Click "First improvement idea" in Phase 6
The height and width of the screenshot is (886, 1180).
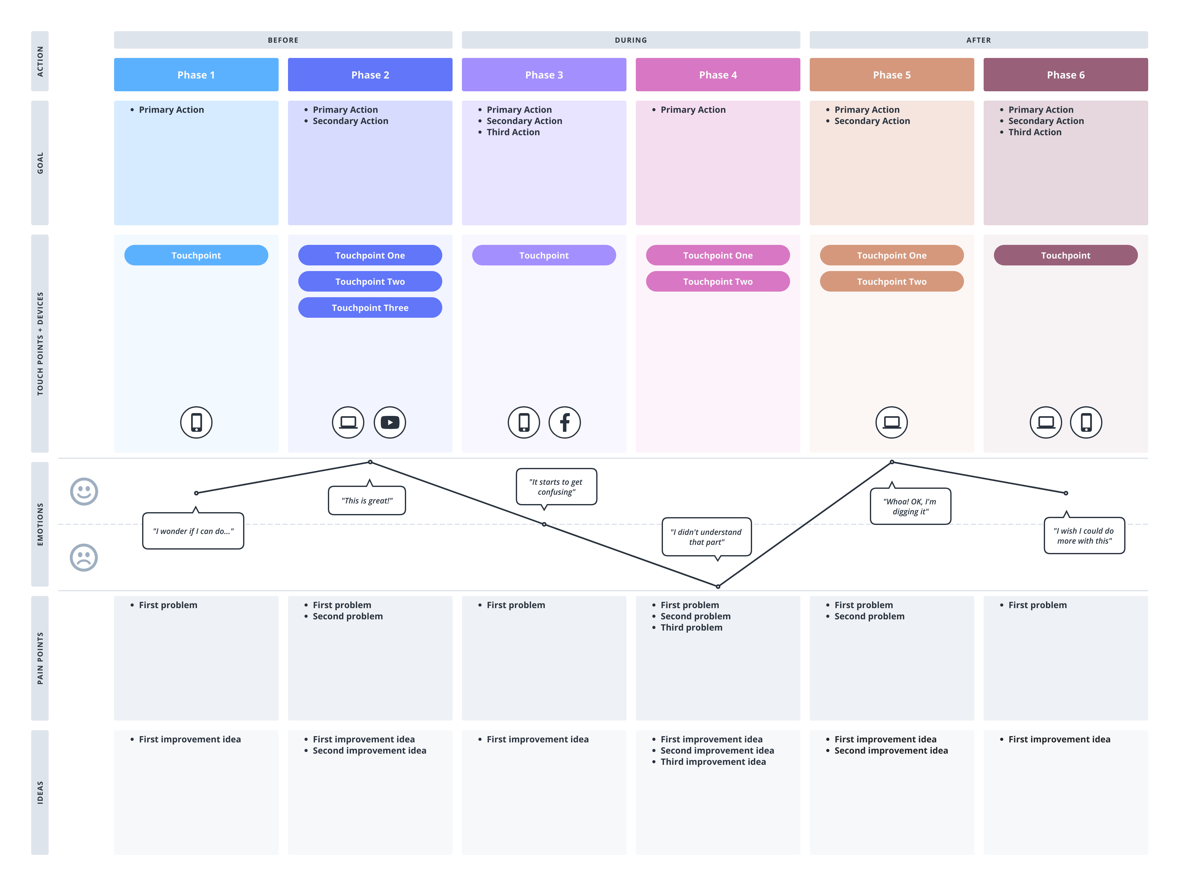click(1059, 739)
